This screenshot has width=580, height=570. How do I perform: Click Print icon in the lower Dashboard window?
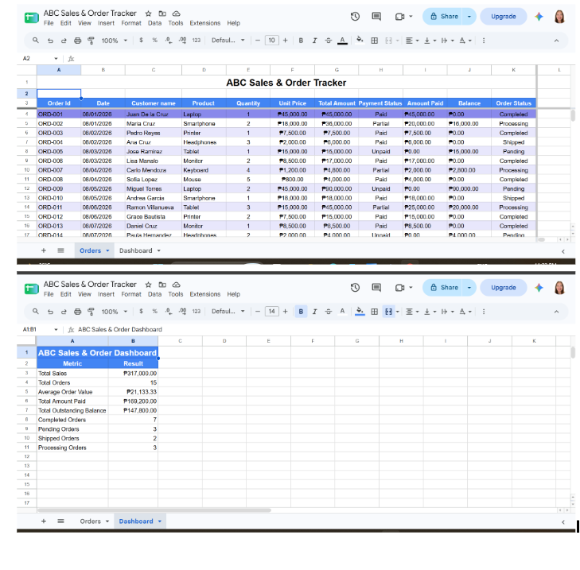point(77,312)
